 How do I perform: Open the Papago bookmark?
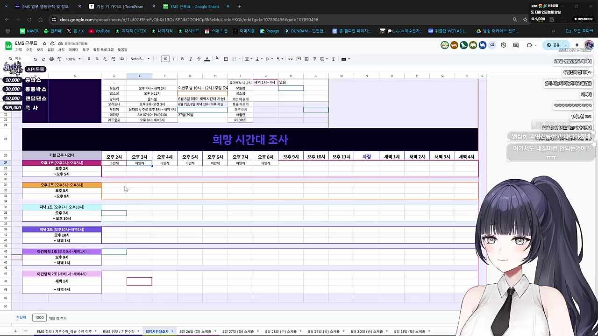(269, 31)
